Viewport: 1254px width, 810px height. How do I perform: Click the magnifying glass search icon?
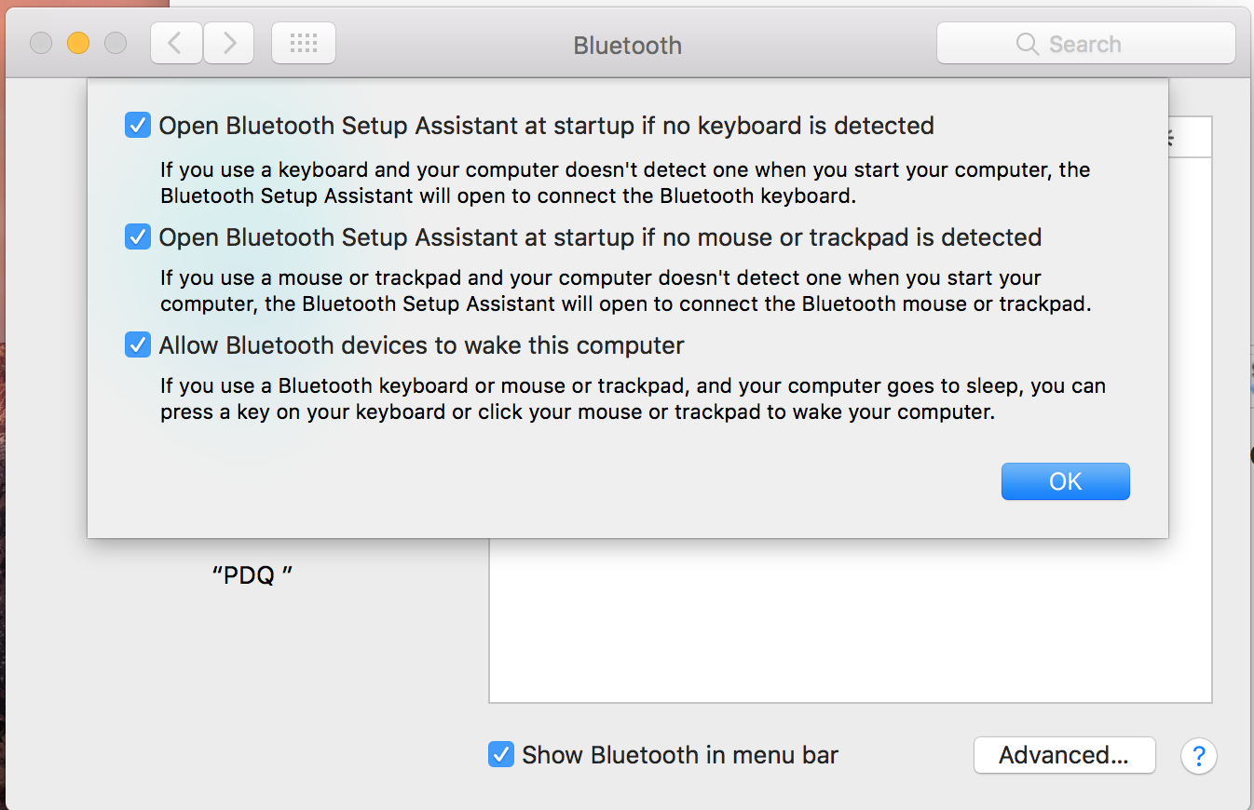coord(1027,44)
